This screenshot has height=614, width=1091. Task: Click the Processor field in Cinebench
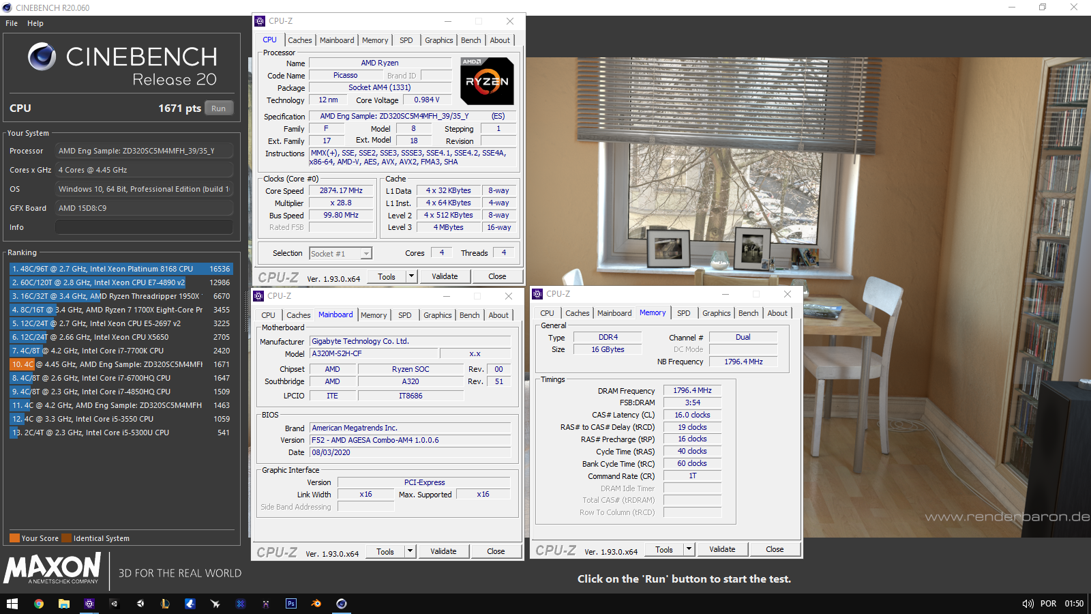[x=144, y=151]
